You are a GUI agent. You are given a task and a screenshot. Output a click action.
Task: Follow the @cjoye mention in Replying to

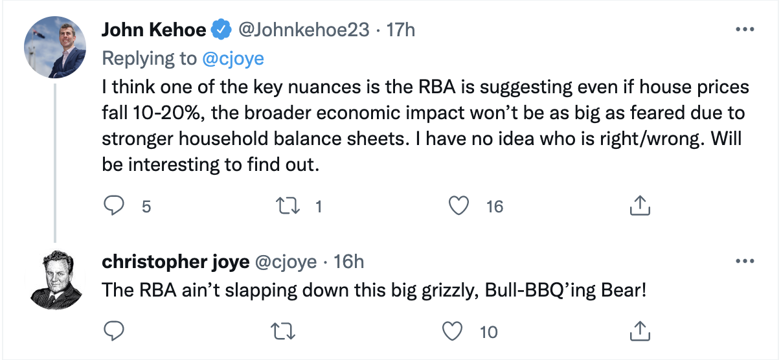pos(233,58)
